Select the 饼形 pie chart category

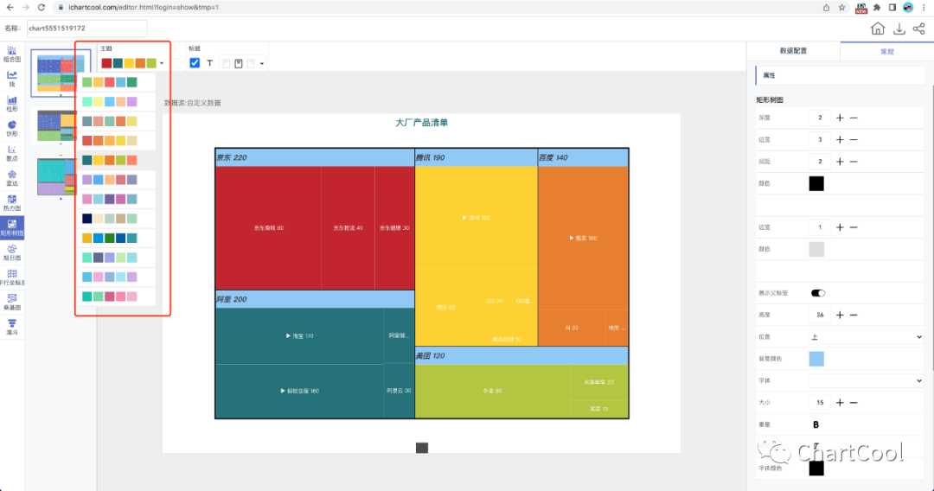pyautogui.click(x=12, y=129)
